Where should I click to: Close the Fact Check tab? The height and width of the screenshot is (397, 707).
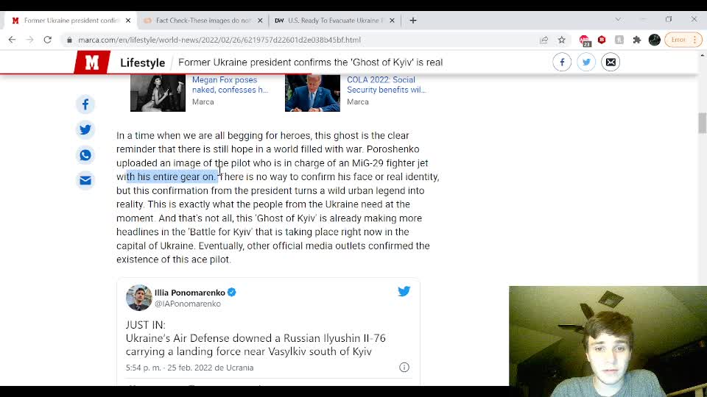pyautogui.click(x=260, y=21)
